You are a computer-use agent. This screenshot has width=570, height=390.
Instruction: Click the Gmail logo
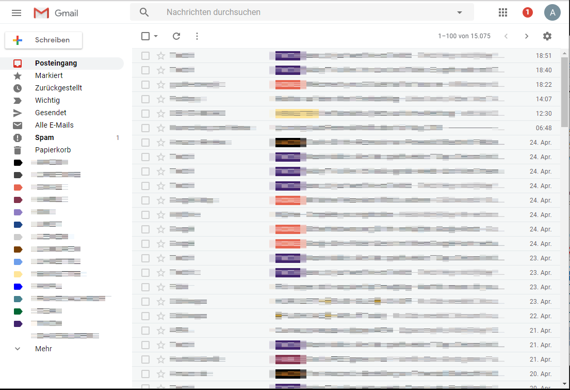(55, 12)
